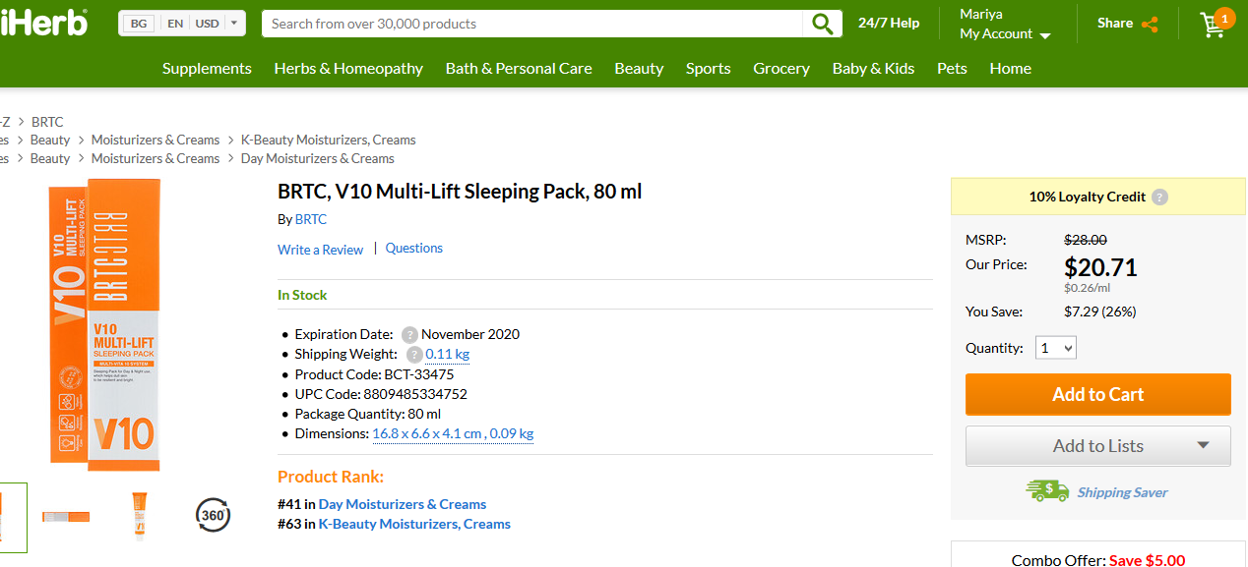This screenshot has width=1248, height=567.
Task: Click the Shipping Saver truck icon
Action: point(1046,491)
